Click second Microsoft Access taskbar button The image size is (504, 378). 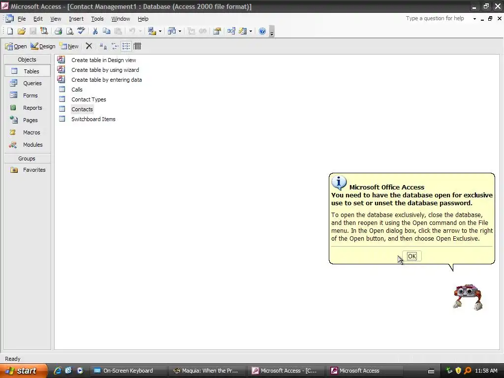click(365, 371)
